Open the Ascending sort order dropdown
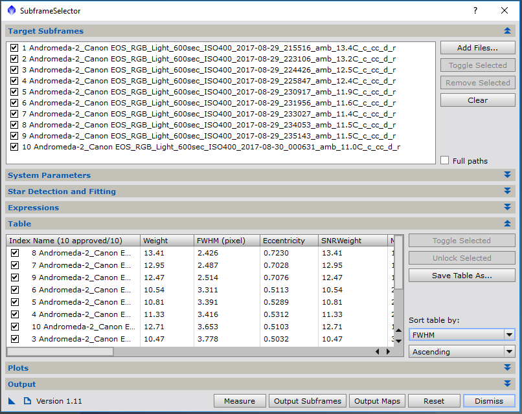Image resolution: width=522 pixels, height=414 pixels. (x=462, y=351)
